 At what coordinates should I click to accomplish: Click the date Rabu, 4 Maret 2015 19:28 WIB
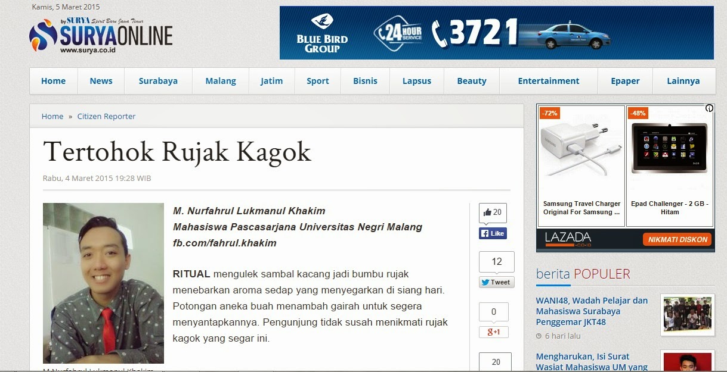pyautogui.click(x=97, y=178)
